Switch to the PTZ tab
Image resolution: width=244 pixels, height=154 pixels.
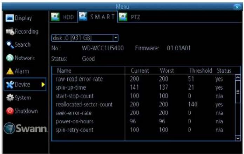coord(130,17)
